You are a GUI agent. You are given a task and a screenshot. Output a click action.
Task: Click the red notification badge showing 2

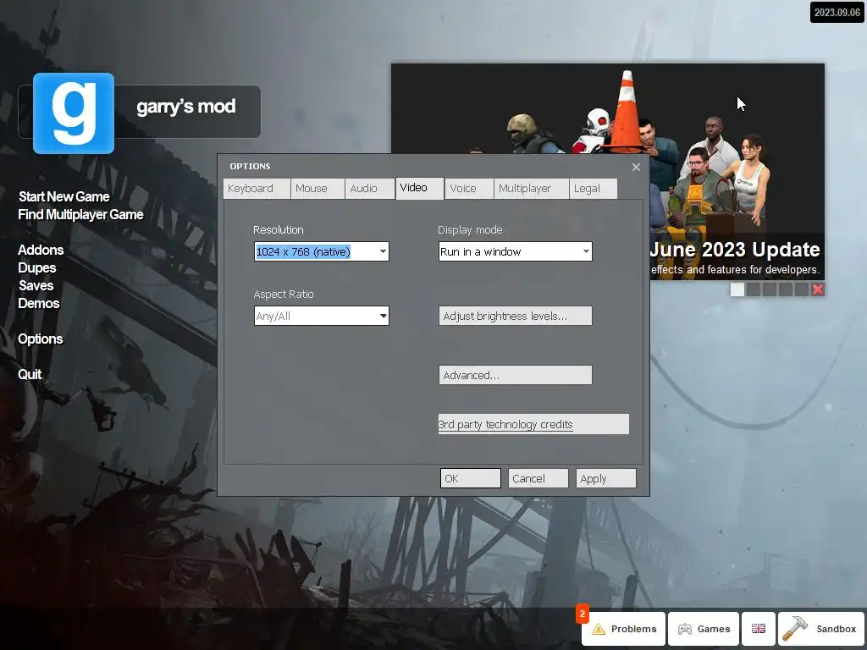point(583,614)
